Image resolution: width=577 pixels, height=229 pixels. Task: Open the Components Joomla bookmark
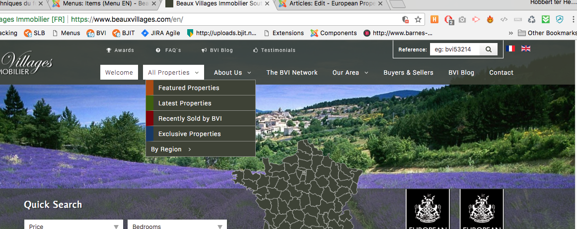(333, 33)
